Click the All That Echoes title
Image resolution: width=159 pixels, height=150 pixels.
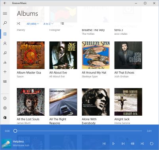(124, 73)
